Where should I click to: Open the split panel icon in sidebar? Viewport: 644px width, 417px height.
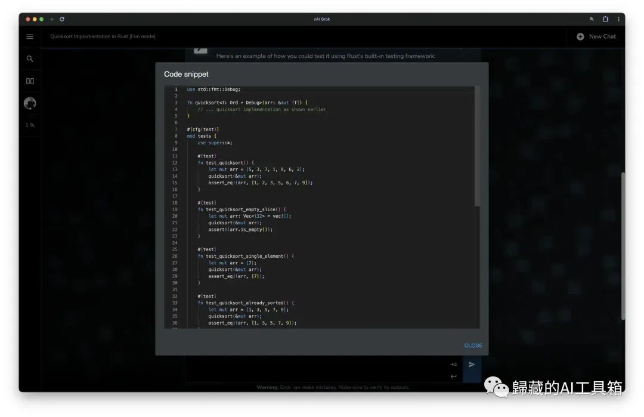[30, 81]
